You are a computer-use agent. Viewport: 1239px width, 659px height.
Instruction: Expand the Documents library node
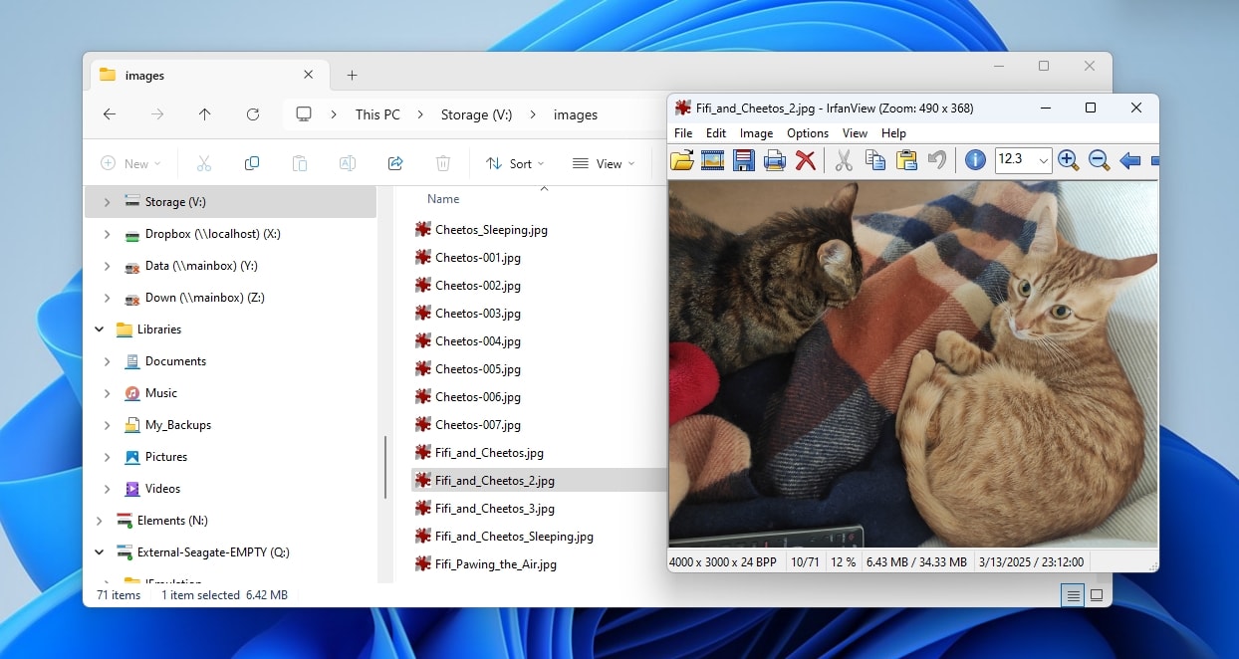pyautogui.click(x=108, y=361)
